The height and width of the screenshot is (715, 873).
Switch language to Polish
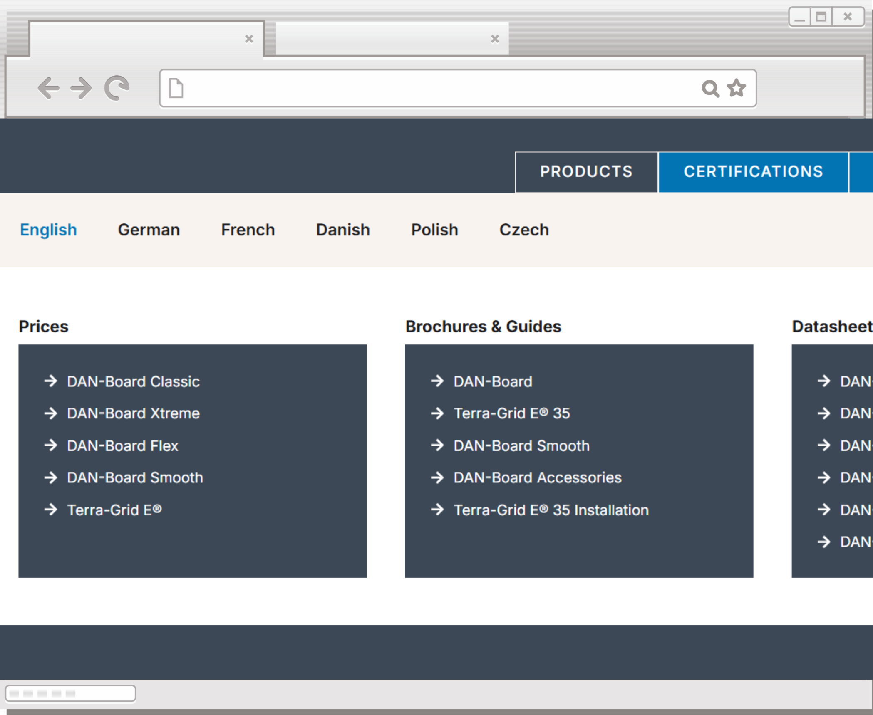(x=434, y=230)
